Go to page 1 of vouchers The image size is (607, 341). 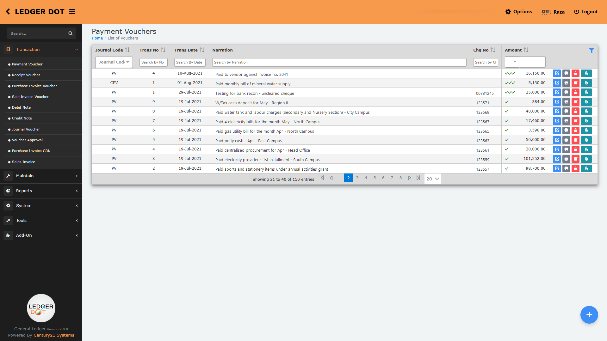[340, 178]
